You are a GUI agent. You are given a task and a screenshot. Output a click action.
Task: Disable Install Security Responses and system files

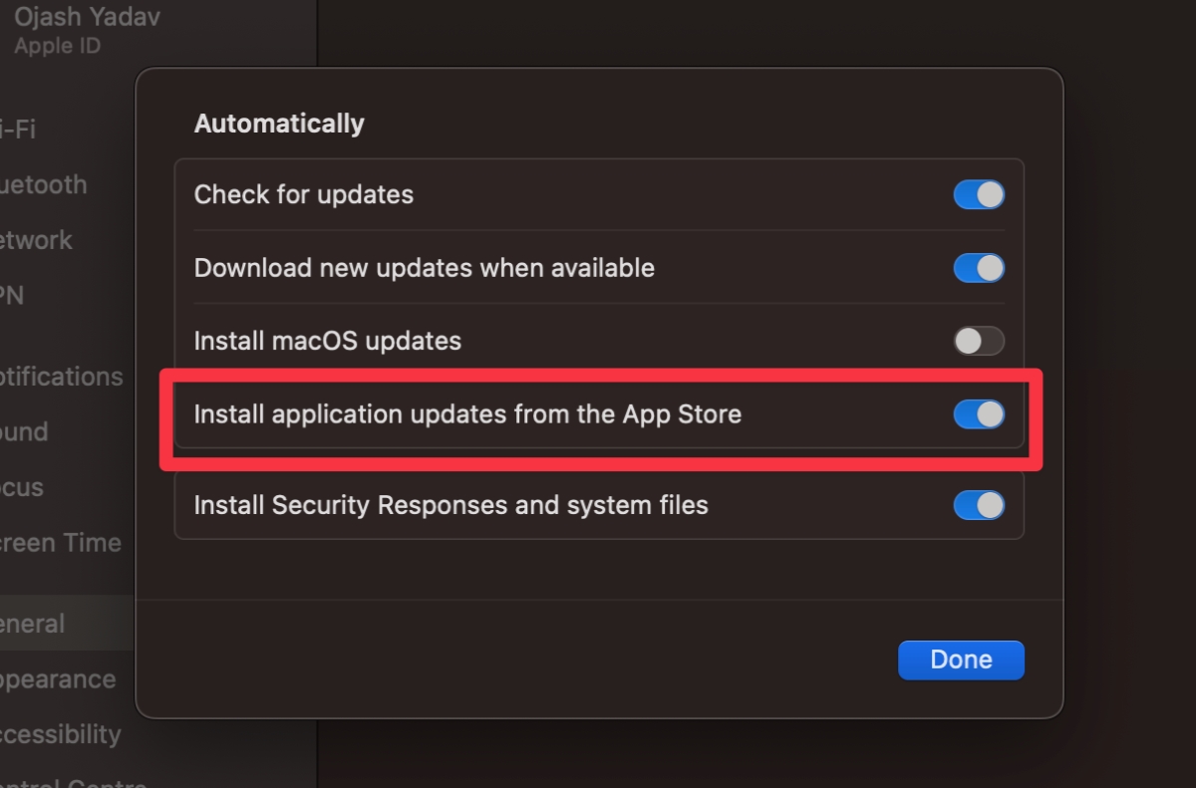tap(979, 505)
